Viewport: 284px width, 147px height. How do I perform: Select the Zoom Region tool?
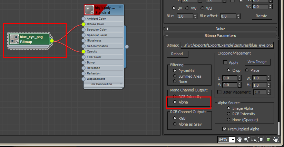coord(254,139)
